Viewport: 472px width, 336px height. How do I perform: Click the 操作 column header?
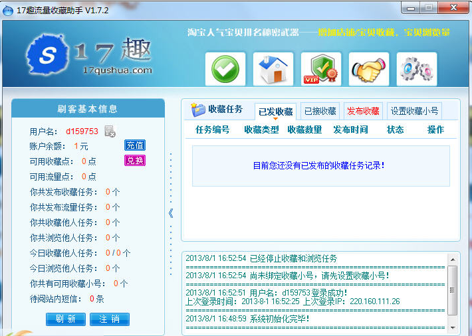[x=435, y=129]
